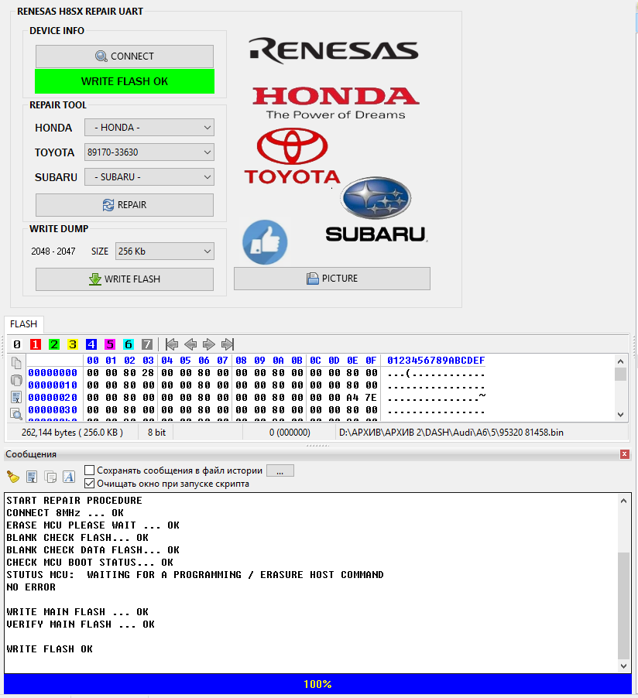
Task: Jump to last page in hex editor
Action: point(227,344)
